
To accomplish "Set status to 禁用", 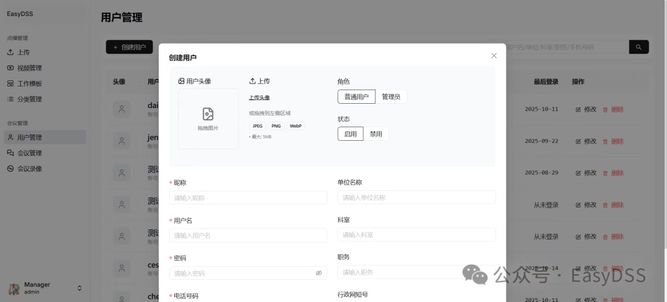I will [x=375, y=134].
